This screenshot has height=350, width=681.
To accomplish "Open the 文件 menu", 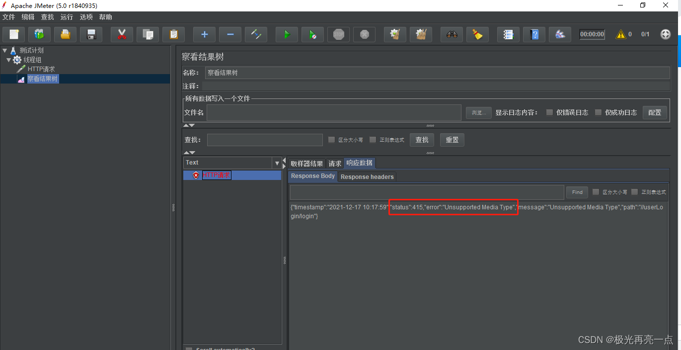I will (9, 17).
